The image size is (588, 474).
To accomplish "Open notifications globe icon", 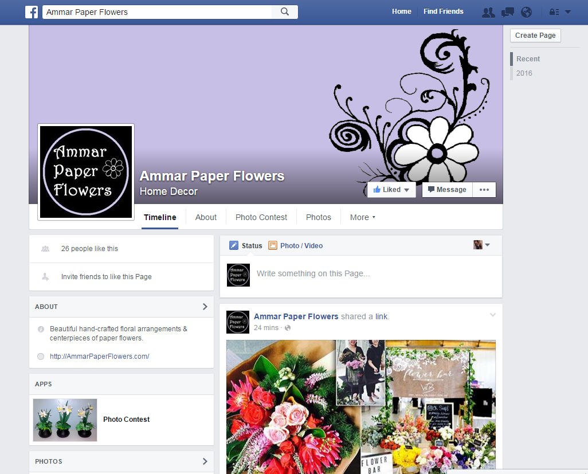I will coord(526,12).
